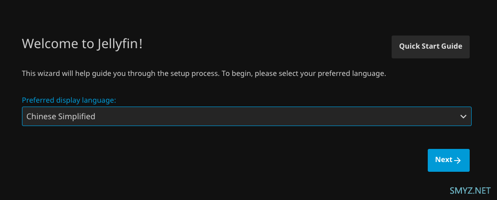Click the Next label text
The width and height of the screenshot is (497, 200).
point(443,160)
